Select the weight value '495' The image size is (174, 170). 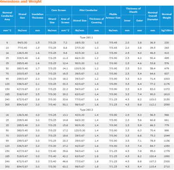[167, 58]
